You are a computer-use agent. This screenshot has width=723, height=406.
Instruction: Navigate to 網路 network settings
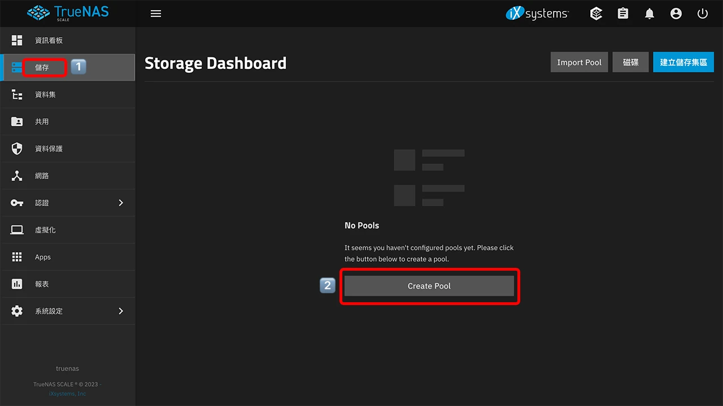click(42, 176)
